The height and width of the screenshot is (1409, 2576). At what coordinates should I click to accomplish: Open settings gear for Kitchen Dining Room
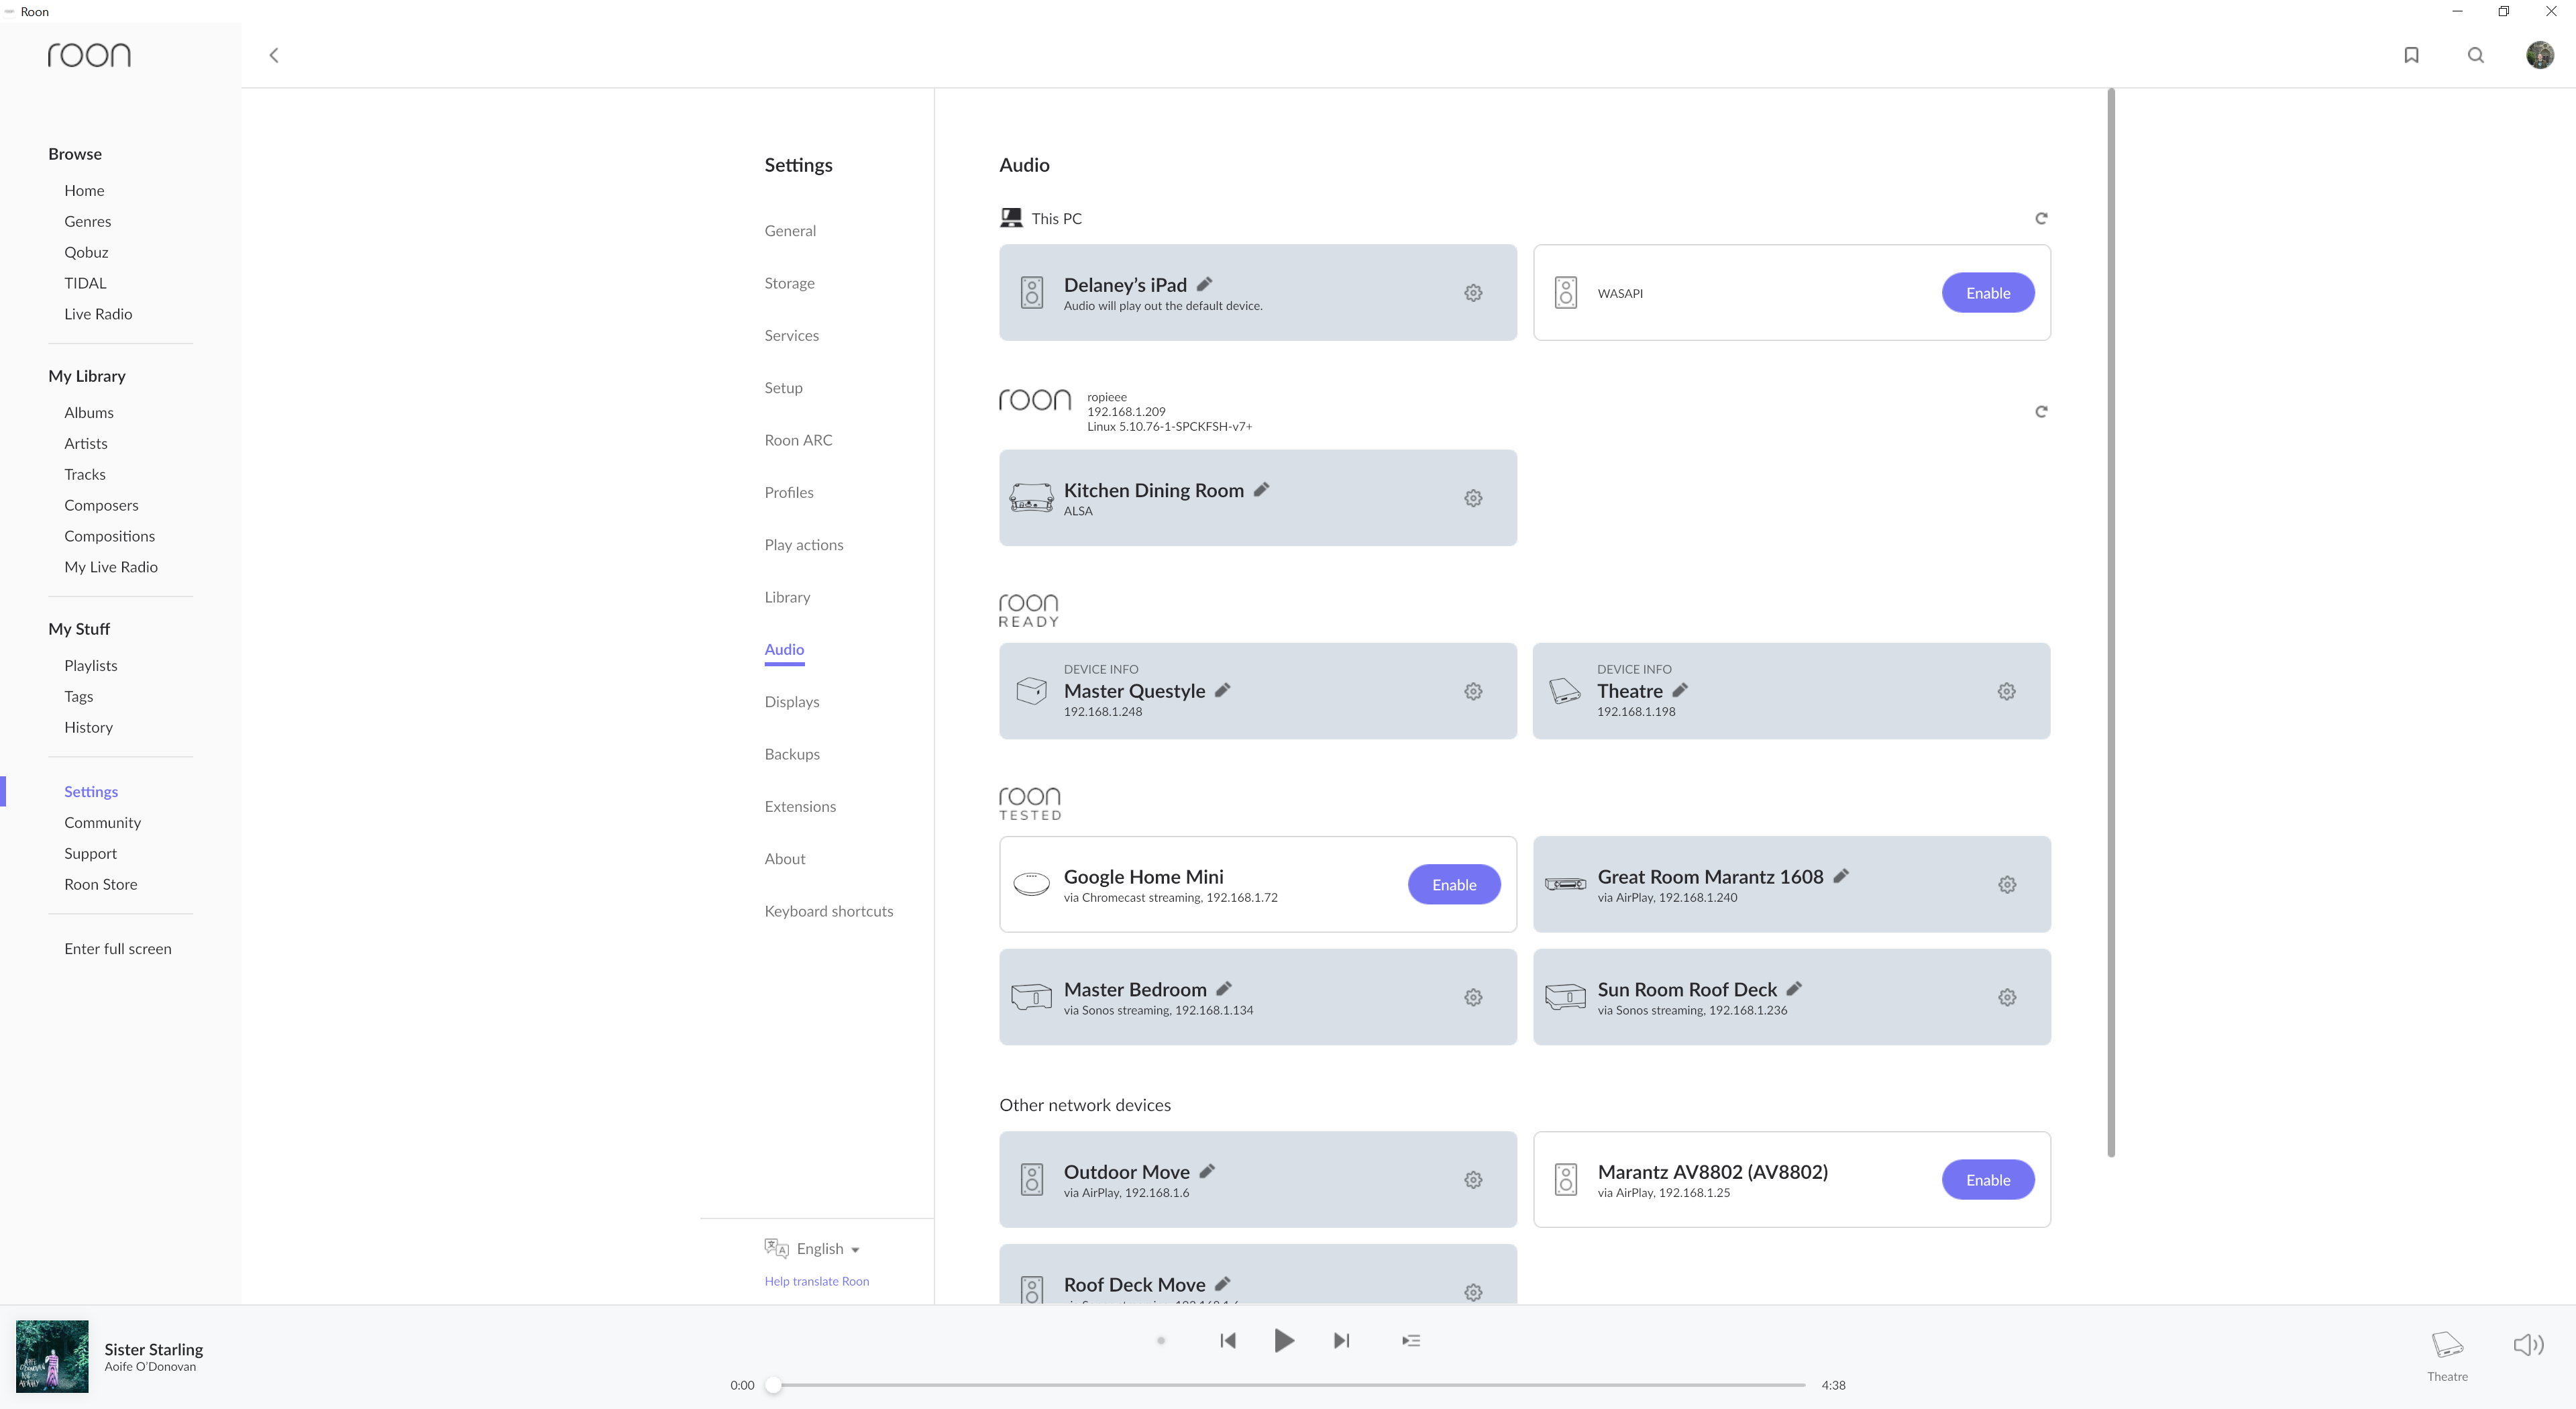pos(1473,498)
